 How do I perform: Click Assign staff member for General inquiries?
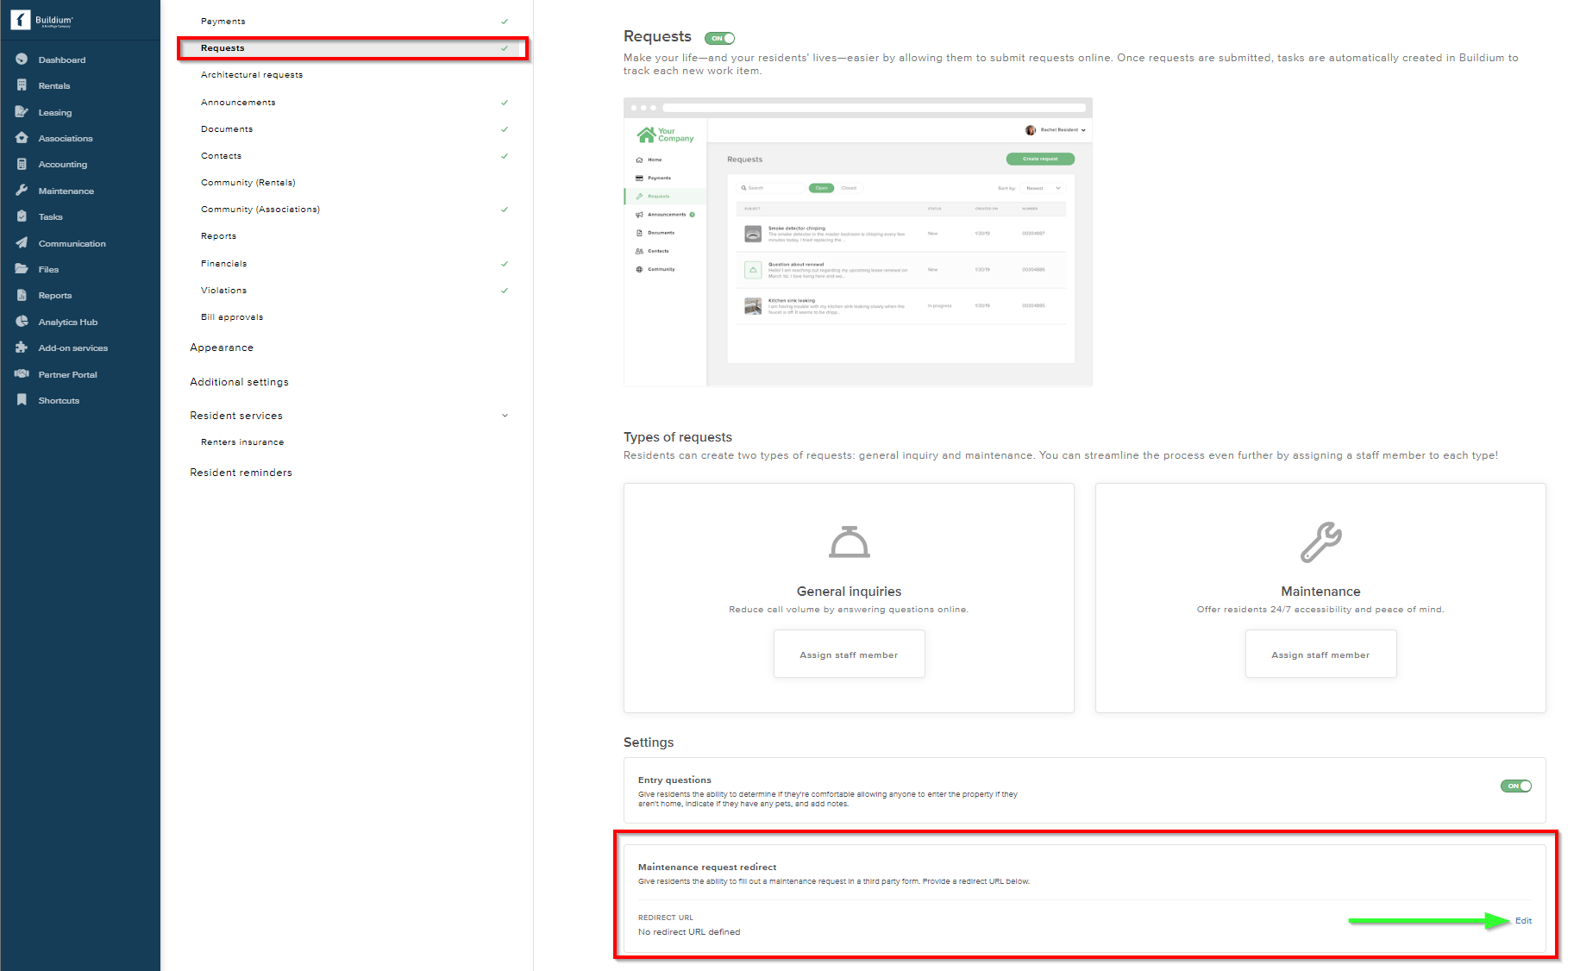(x=849, y=654)
